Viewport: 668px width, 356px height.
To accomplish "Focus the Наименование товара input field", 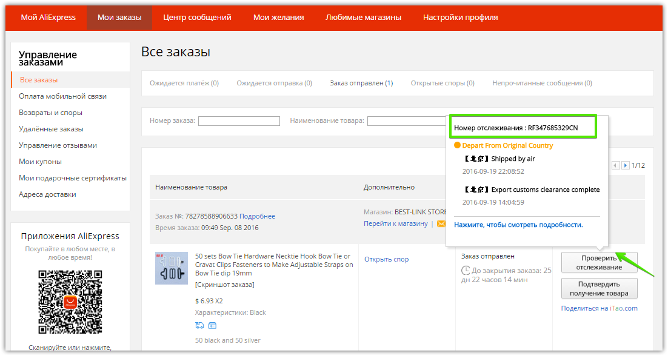I will (x=407, y=121).
